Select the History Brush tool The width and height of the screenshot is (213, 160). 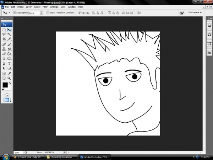click(9, 49)
